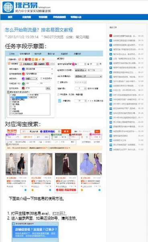The width and height of the screenshot is (148, 242).
Task: Open the wide dropdown in the right settings panel
Action: [x=88, y=76]
